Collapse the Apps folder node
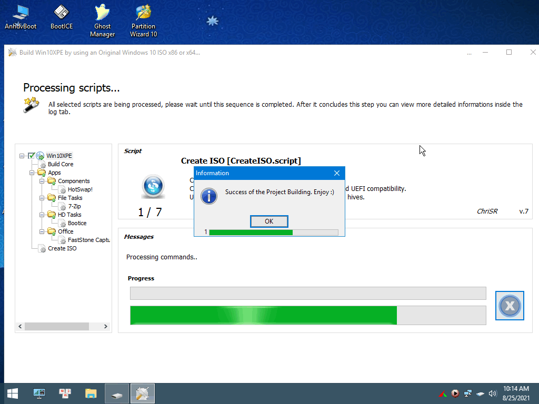The width and height of the screenshot is (539, 404). (32, 173)
